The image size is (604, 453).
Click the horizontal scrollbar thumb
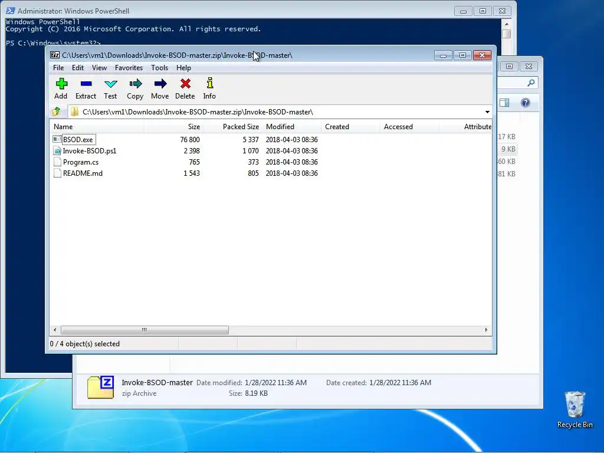coord(145,330)
